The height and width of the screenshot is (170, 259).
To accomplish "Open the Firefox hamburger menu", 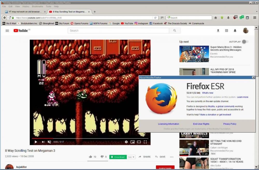I will pyautogui.click(x=255, y=18).
